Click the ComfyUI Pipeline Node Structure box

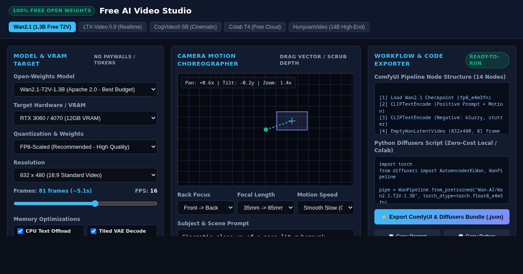[442, 108]
